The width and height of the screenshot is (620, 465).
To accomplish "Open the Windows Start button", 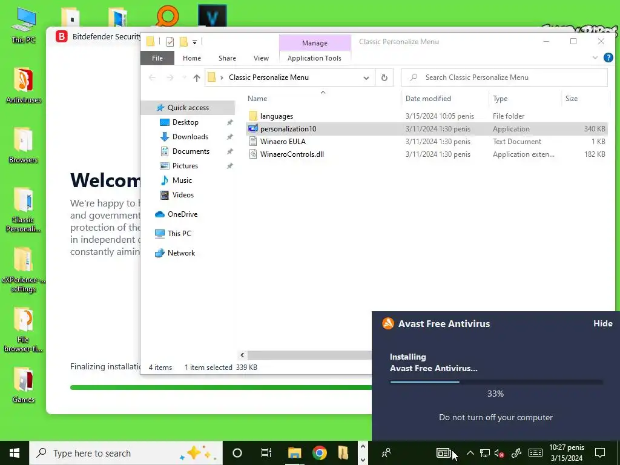I will point(15,453).
